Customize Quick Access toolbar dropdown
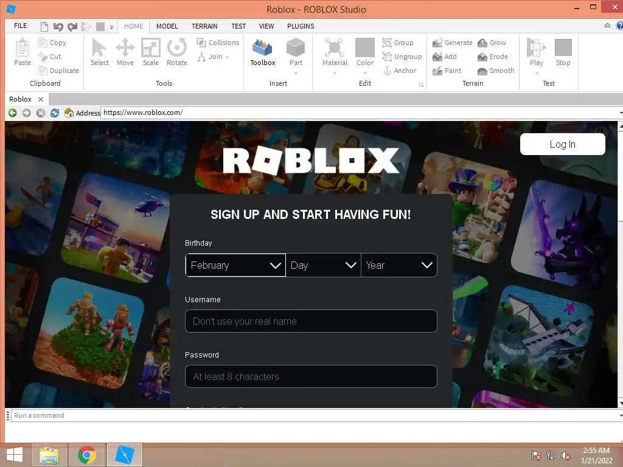 pos(112,27)
